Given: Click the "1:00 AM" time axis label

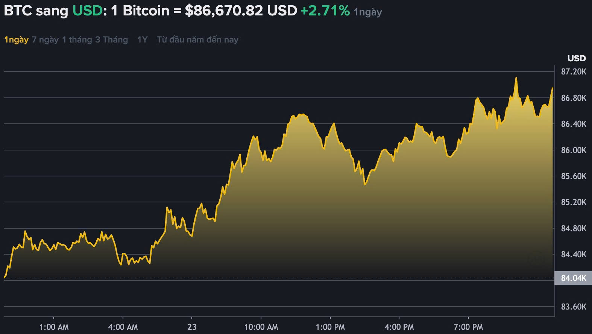Looking at the screenshot, I should pos(55,327).
